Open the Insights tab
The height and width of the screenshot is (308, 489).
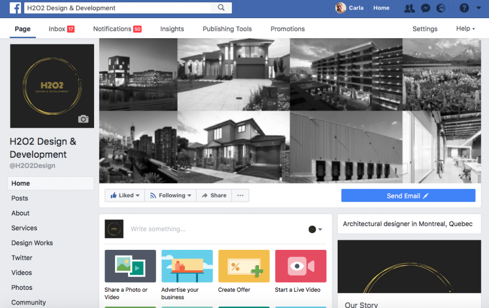coord(172,29)
